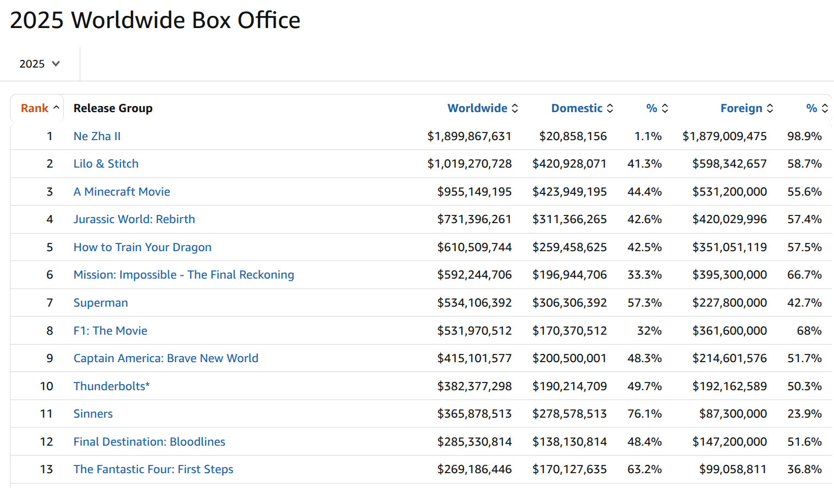
Task: Open Final Destination: Bloodlines page
Action: tap(149, 442)
